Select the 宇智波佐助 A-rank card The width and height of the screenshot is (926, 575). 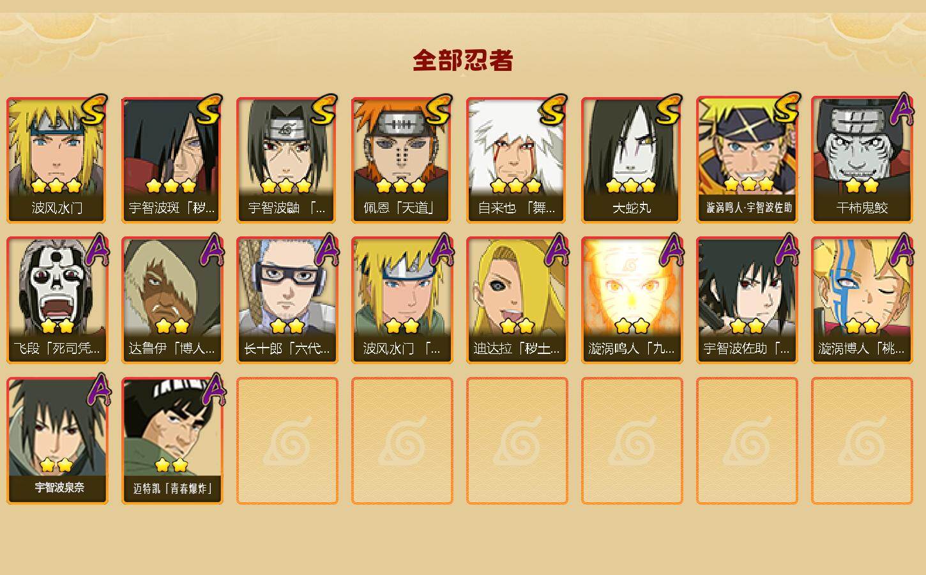[747, 300]
